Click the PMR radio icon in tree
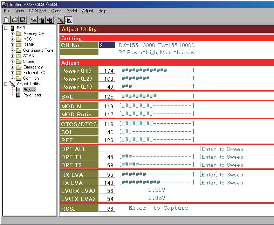Image resolution: width=274 pixels, height=225 pixels. [12, 28]
